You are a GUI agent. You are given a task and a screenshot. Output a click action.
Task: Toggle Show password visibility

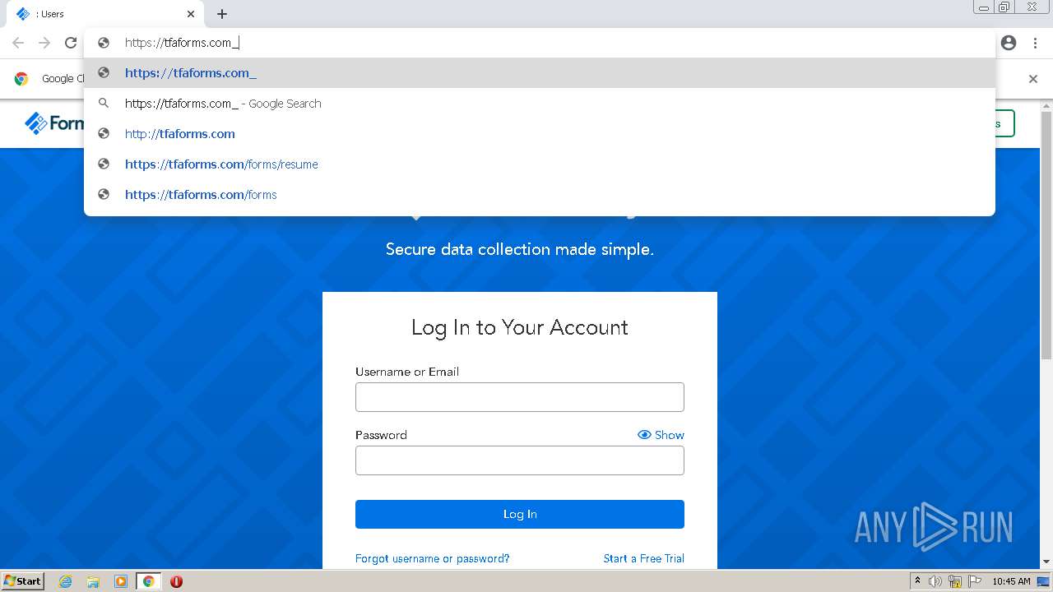661,435
